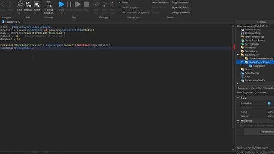
Task: Click the inputObject.KeyCode code line
Action: click(x=115, y=48)
